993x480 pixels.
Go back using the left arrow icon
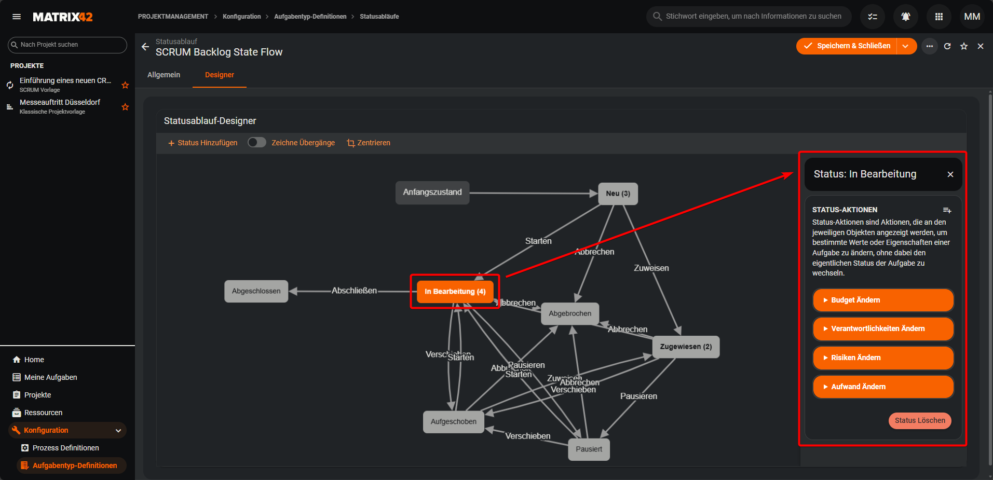click(145, 47)
